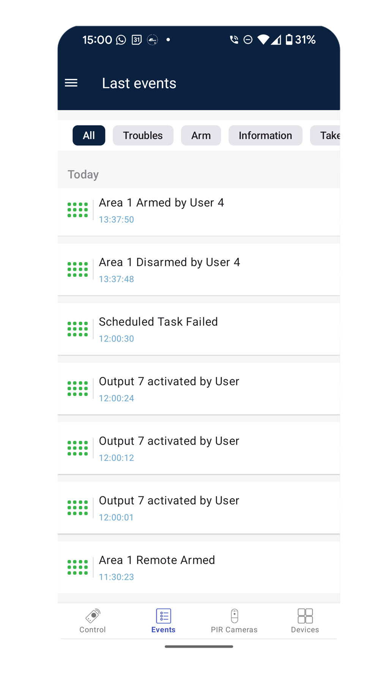Show only Arm events

[201, 135]
